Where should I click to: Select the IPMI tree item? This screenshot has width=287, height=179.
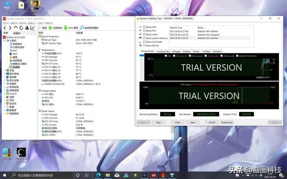(15, 54)
